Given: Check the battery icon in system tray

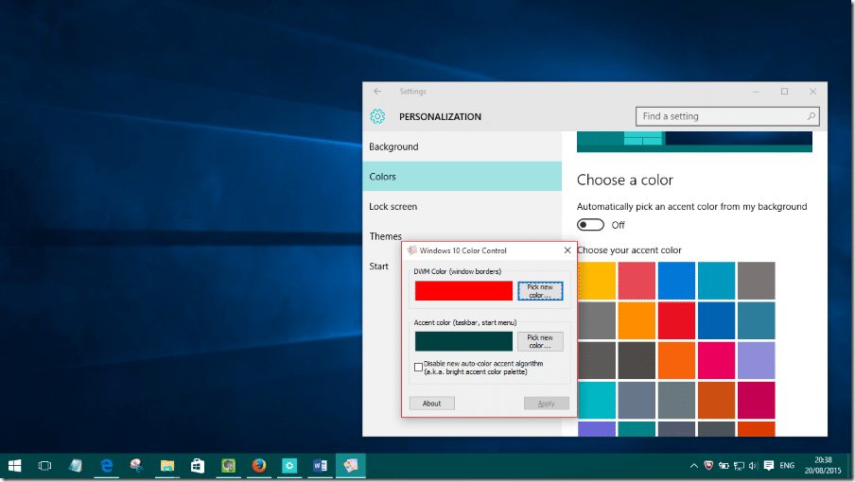Looking at the screenshot, I should tap(724, 466).
